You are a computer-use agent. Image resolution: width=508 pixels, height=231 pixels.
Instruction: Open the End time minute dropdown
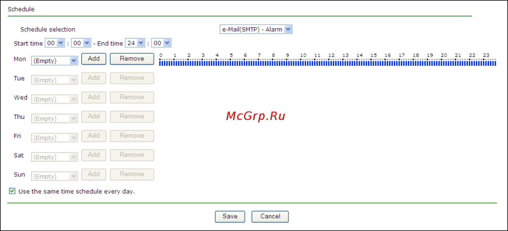pyautogui.click(x=161, y=43)
